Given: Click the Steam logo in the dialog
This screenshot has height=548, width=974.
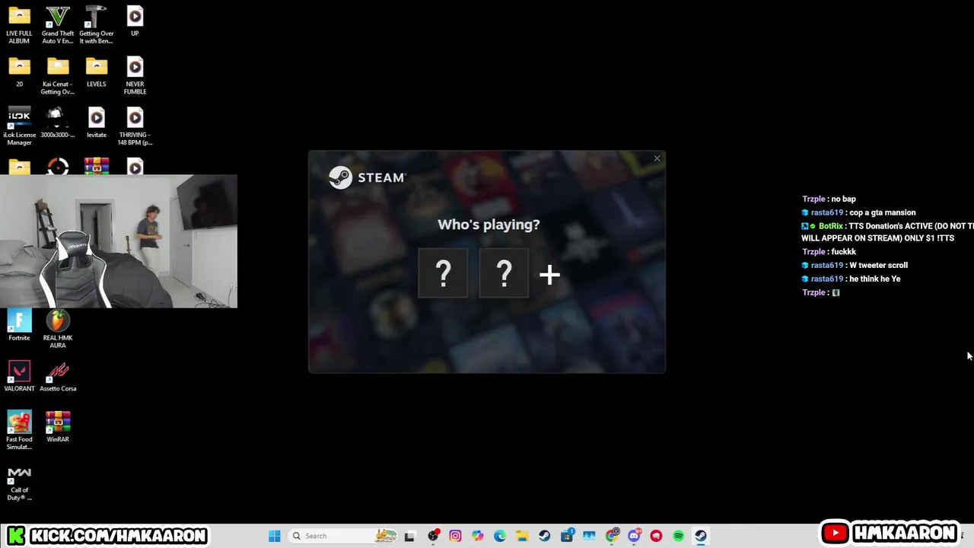Looking at the screenshot, I should click(x=368, y=177).
